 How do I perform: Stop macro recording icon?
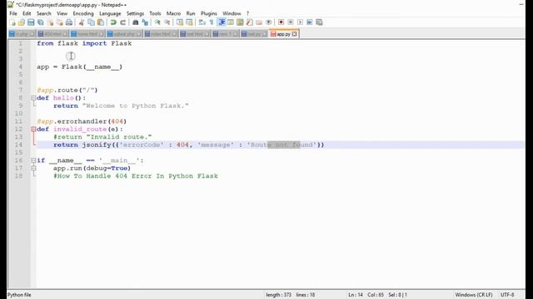click(291, 22)
